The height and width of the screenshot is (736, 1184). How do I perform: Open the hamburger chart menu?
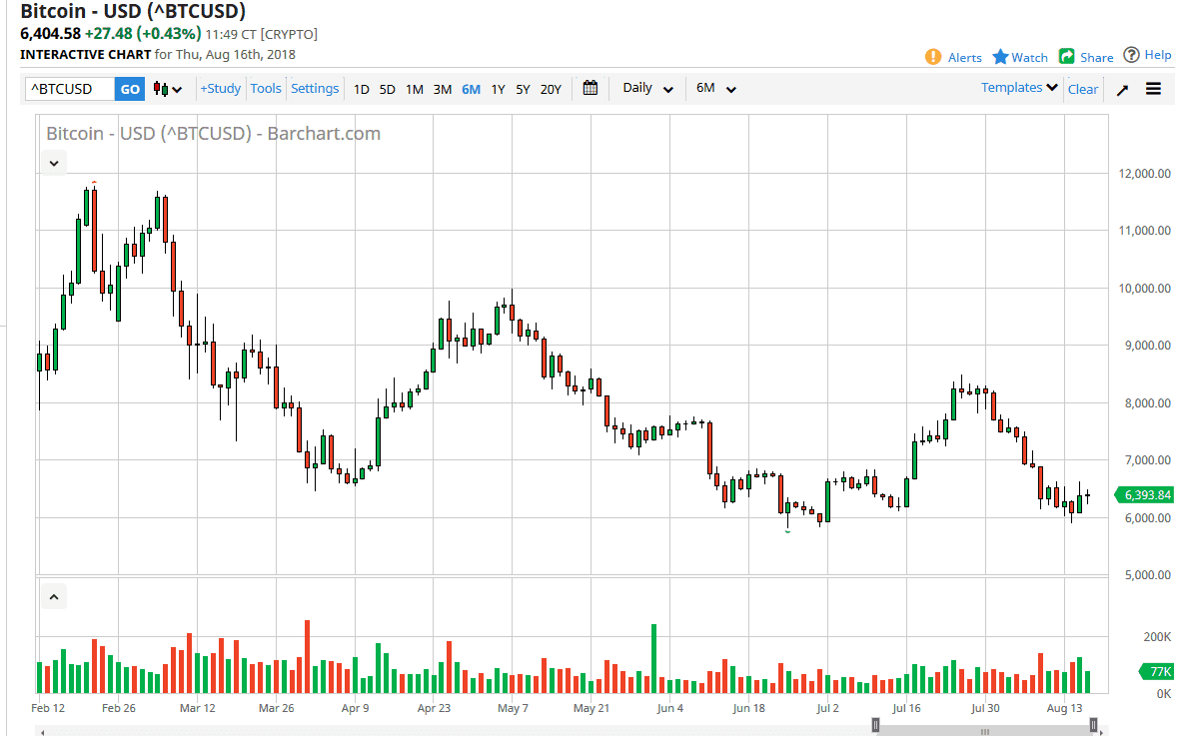pyautogui.click(x=1153, y=89)
